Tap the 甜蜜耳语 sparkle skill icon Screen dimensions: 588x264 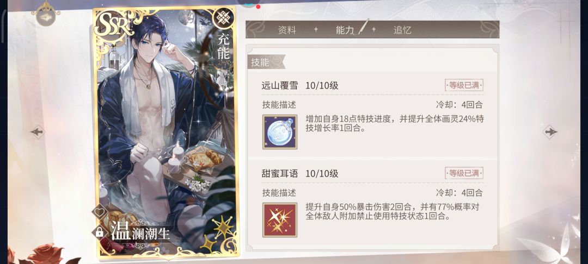pos(280,220)
